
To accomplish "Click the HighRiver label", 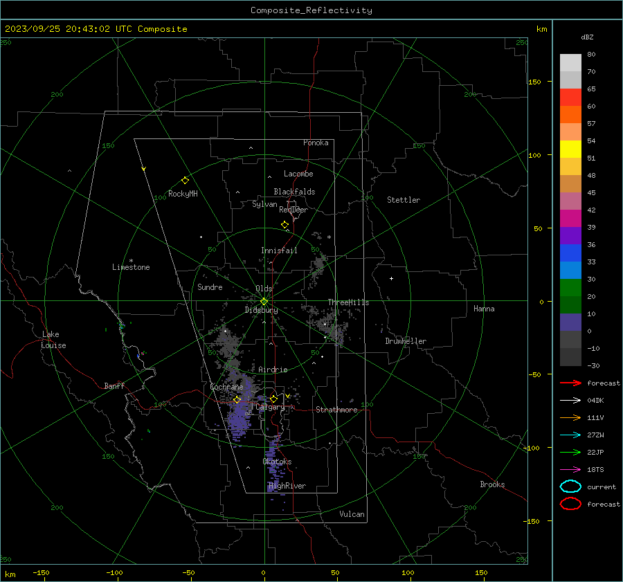I will click(x=287, y=486).
